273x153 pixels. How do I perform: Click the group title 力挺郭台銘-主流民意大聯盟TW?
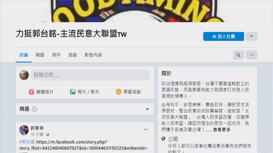pyautogui.click(x=71, y=33)
